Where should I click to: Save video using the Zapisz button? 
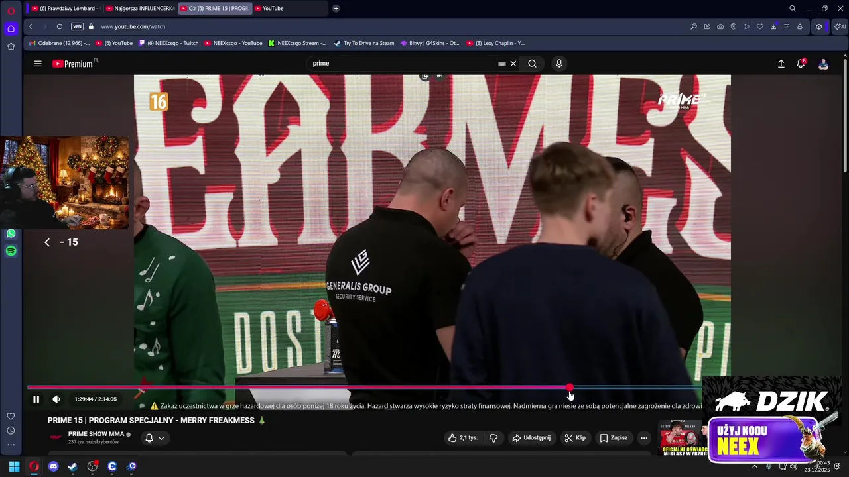[x=614, y=438]
